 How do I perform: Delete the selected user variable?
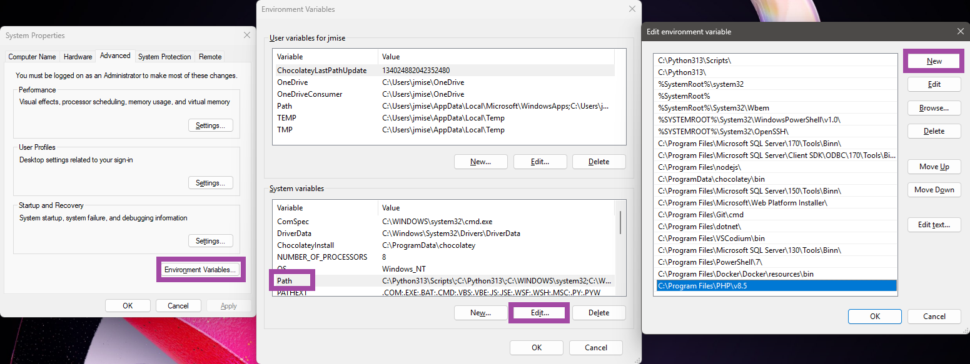click(599, 161)
